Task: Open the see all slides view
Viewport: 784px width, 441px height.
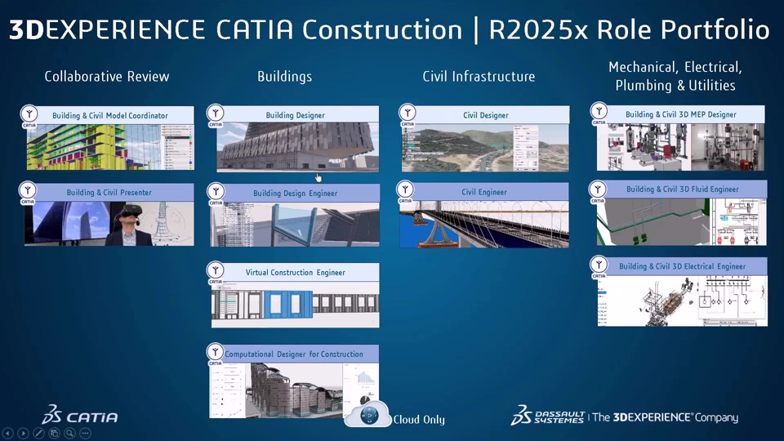Action: click(54, 433)
